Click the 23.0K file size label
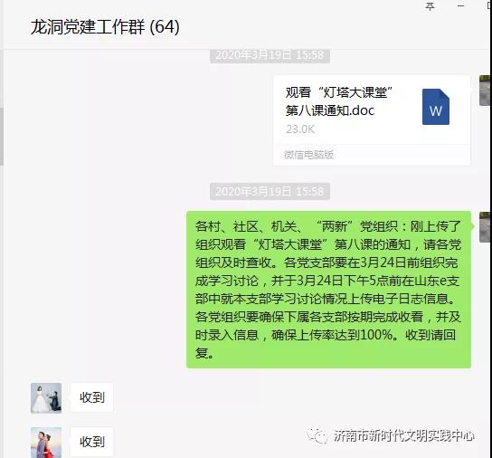The image size is (492, 458). (300, 129)
